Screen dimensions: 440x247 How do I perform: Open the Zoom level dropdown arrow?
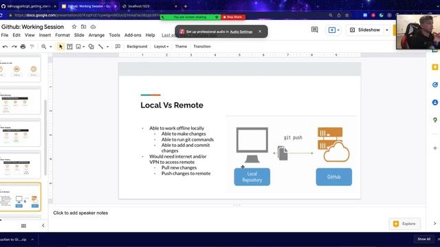(x=51, y=47)
